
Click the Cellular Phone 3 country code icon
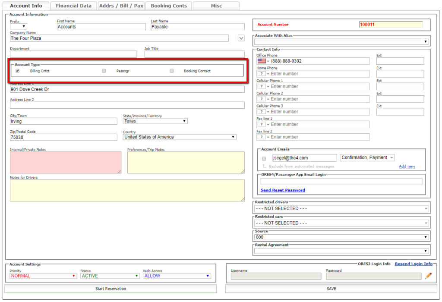tap(263, 112)
